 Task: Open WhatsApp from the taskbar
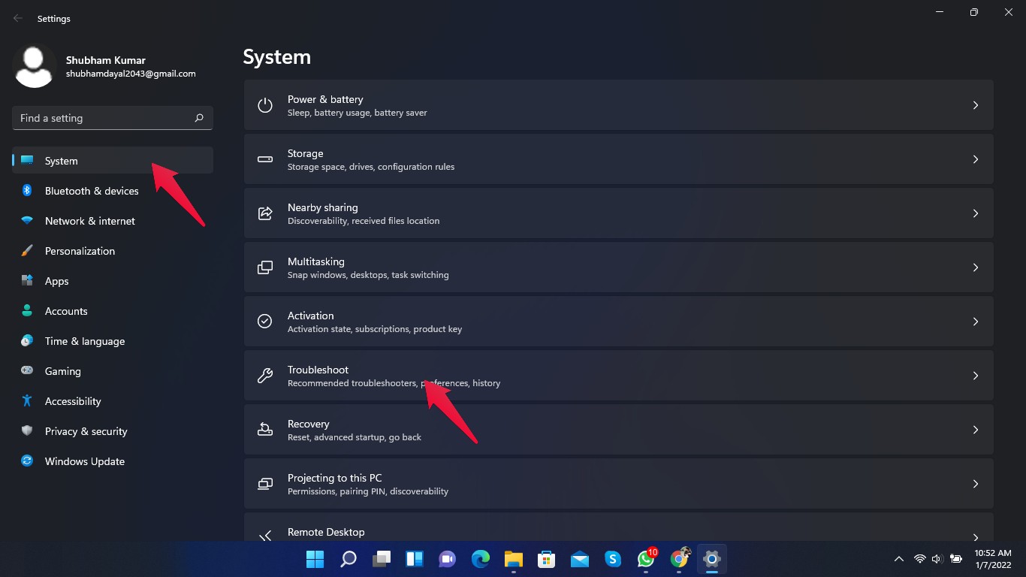[646, 559]
